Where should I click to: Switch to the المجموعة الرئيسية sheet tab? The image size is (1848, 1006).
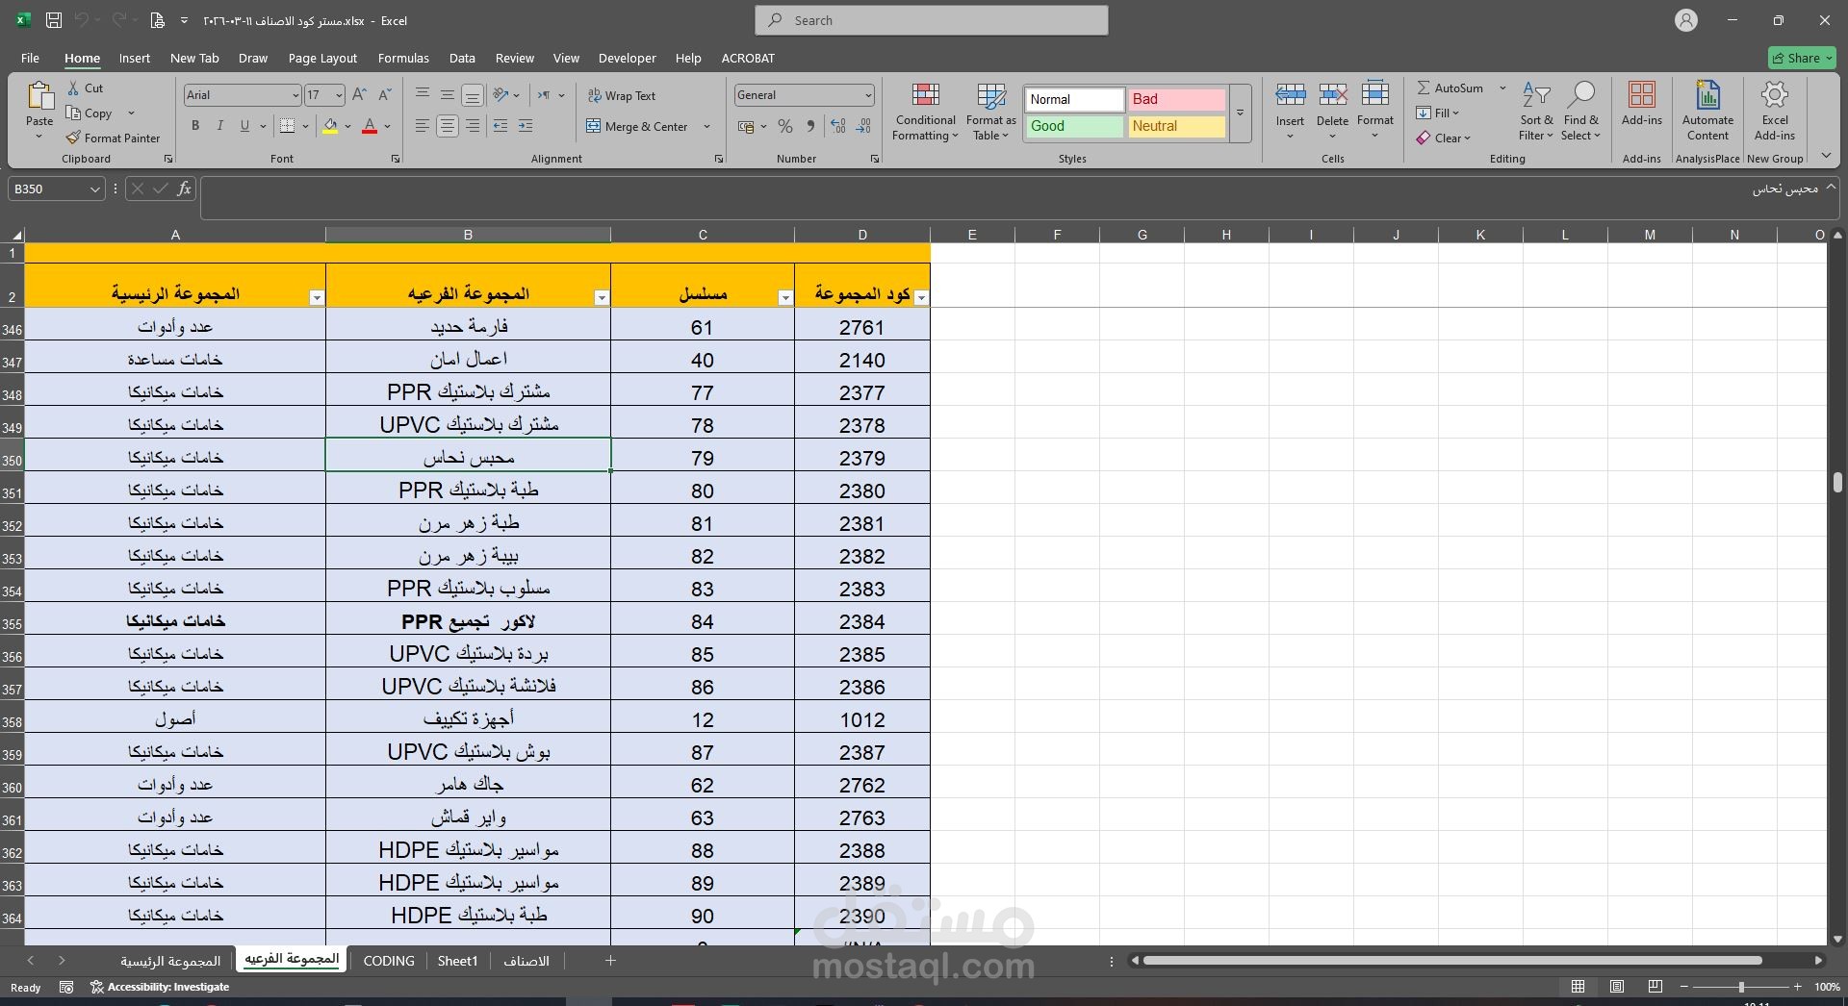(170, 960)
